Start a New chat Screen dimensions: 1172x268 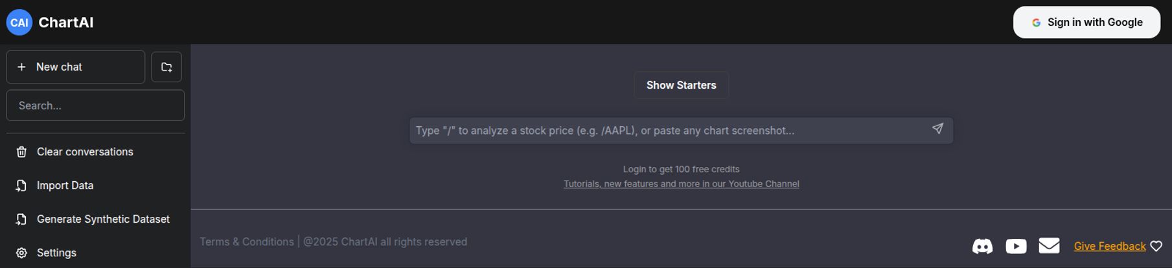[x=75, y=67]
